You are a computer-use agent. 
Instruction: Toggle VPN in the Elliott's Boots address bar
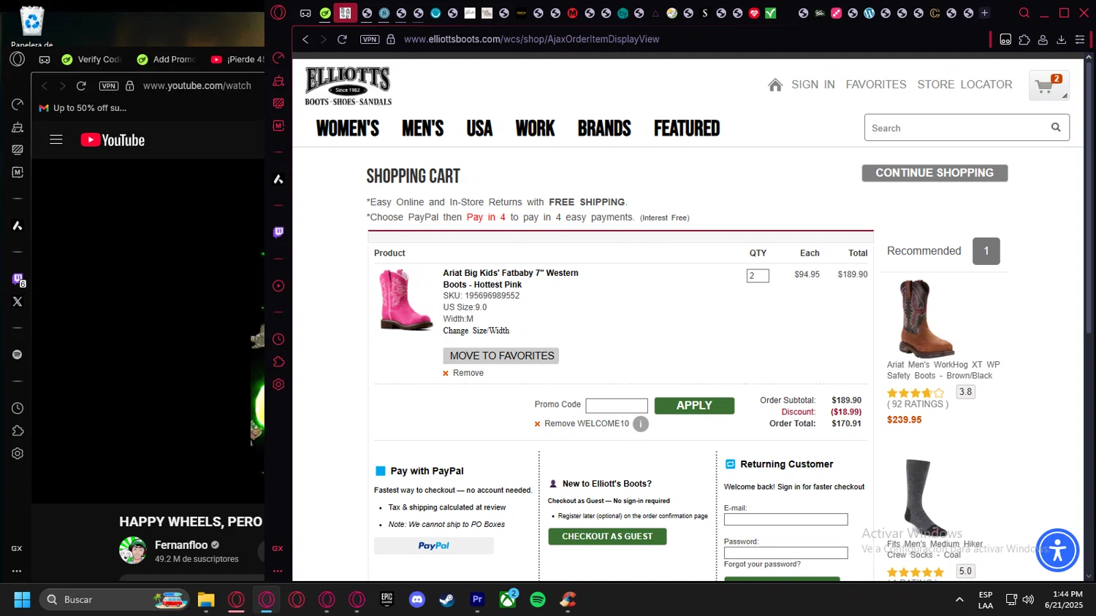click(x=370, y=39)
